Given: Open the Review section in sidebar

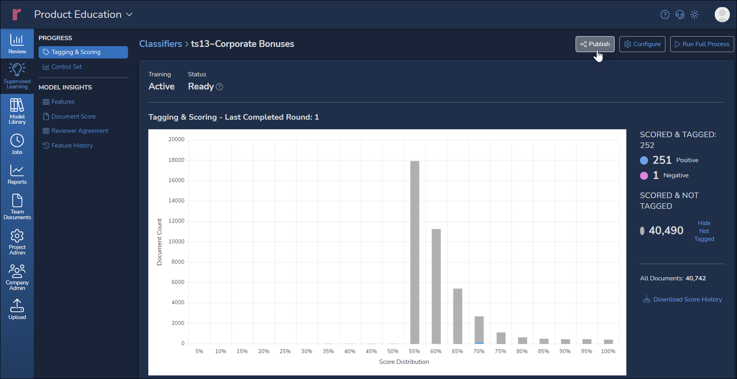Looking at the screenshot, I should [x=17, y=44].
